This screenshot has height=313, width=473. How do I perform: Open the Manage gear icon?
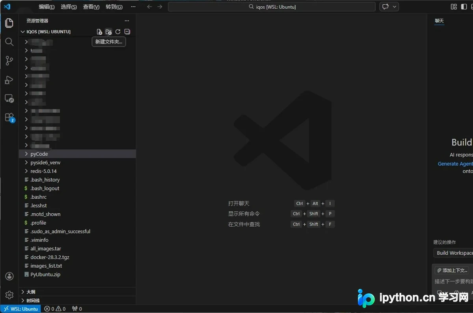9,295
